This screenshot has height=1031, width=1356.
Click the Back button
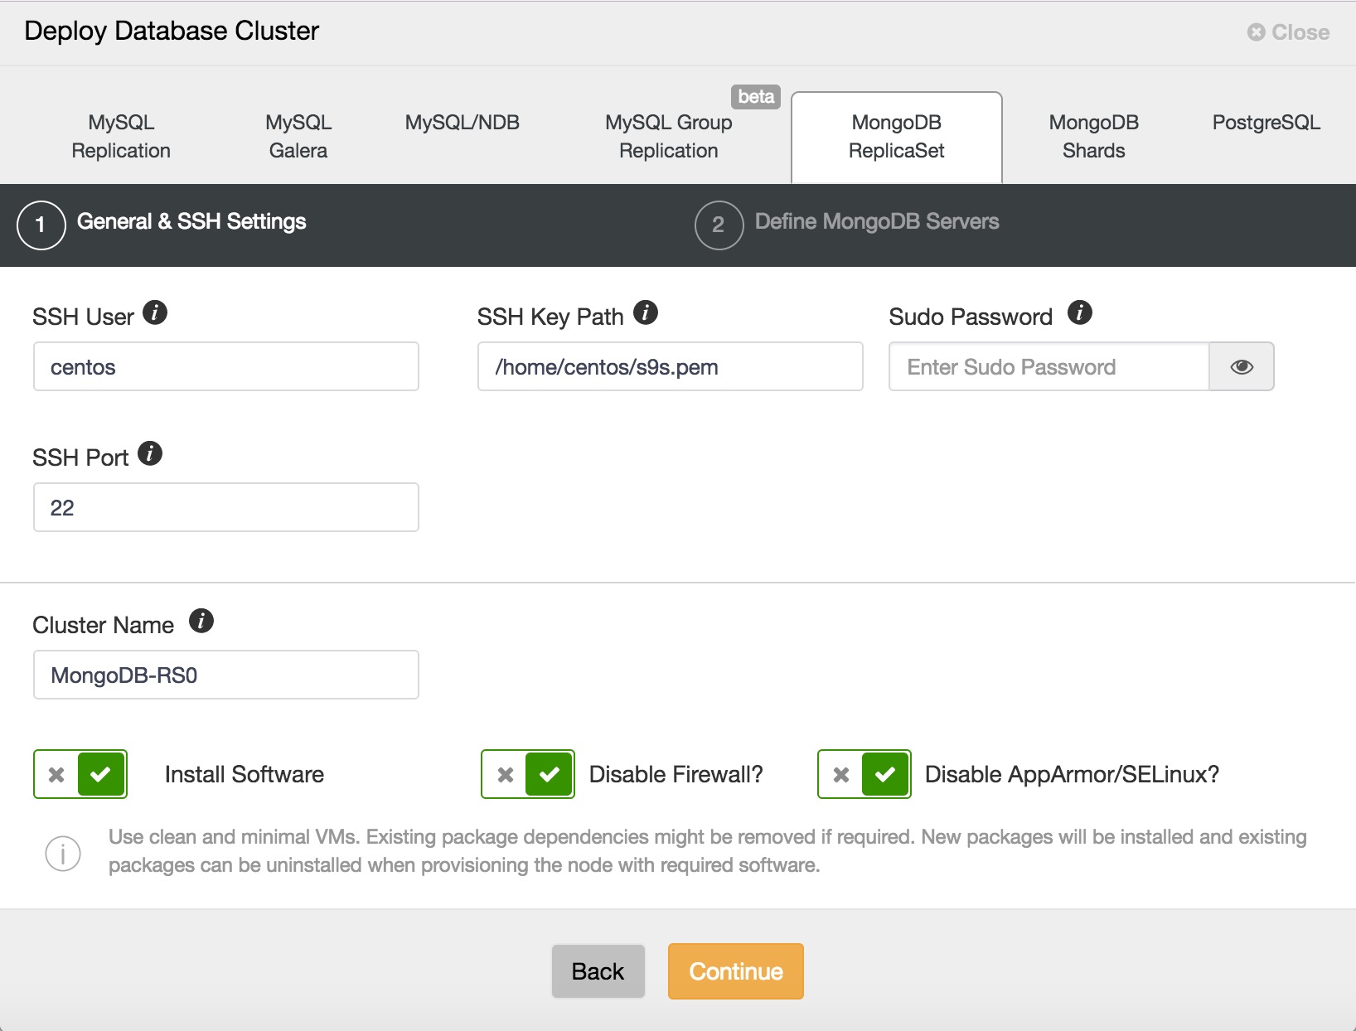tap(598, 971)
